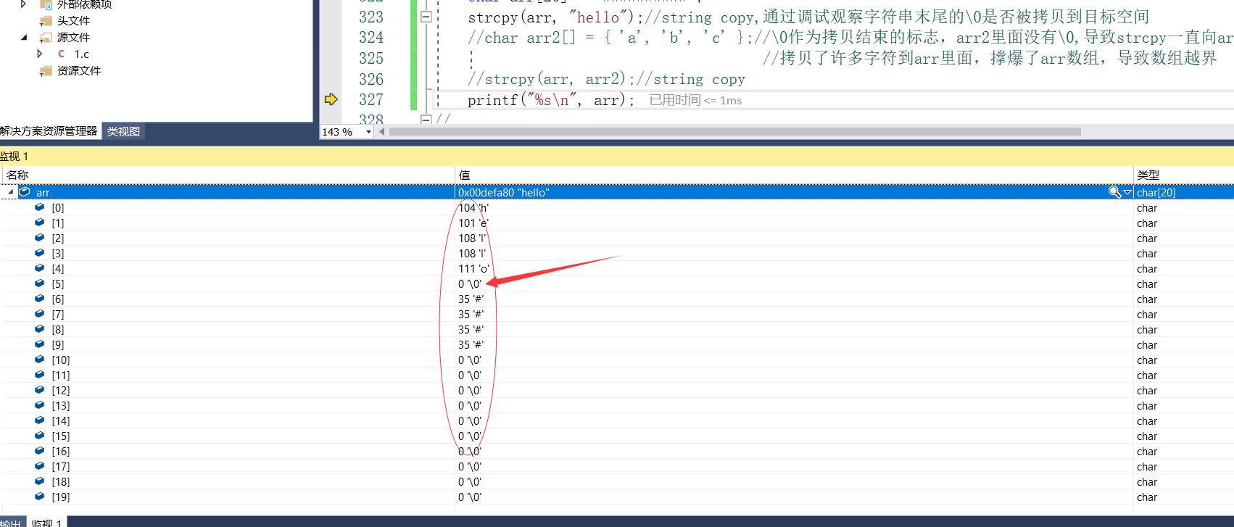The image size is (1234, 527).
Task: Collapse the 源文件 folder
Action: 24,37
